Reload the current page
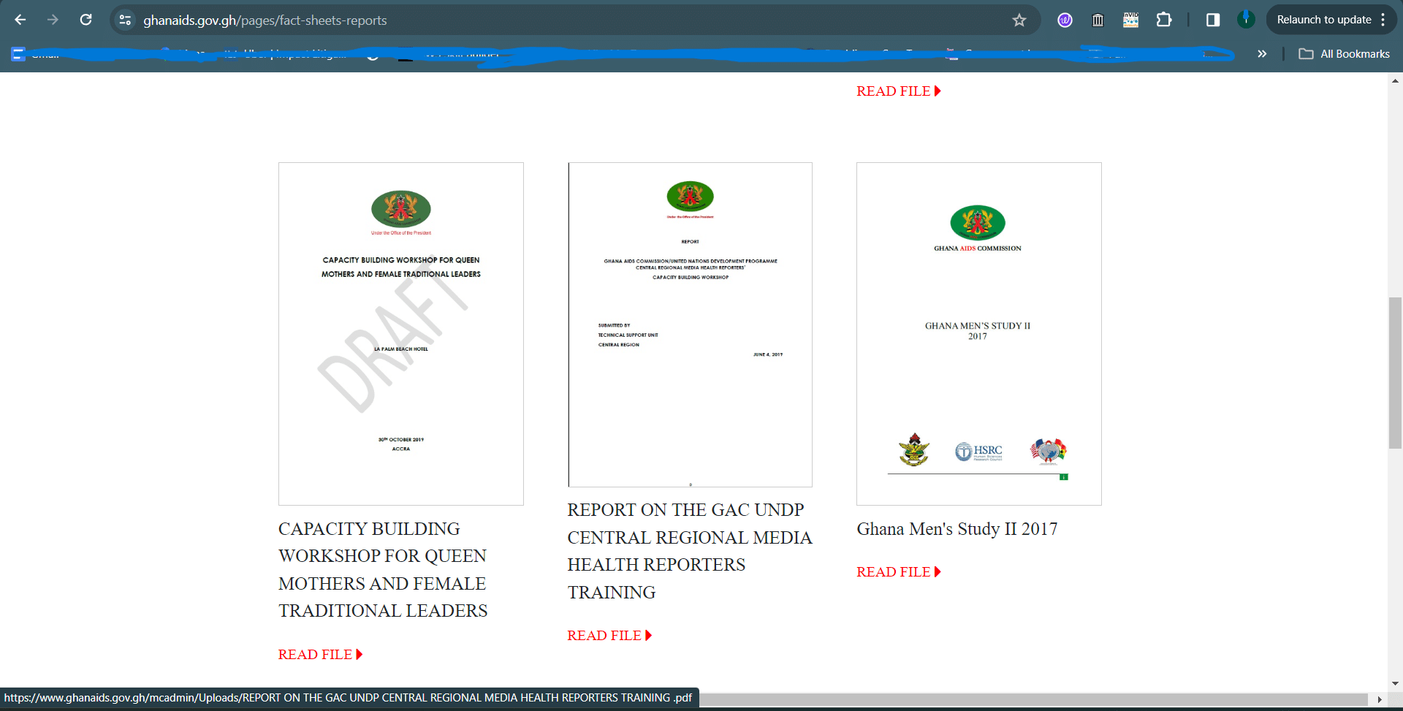Screen dimensions: 1403x711 [x=85, y=20]
